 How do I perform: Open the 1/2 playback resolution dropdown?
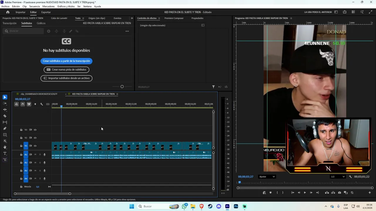338,177
